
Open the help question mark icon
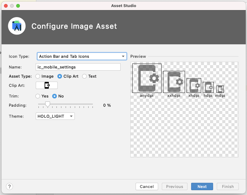(x=9, y=186)
